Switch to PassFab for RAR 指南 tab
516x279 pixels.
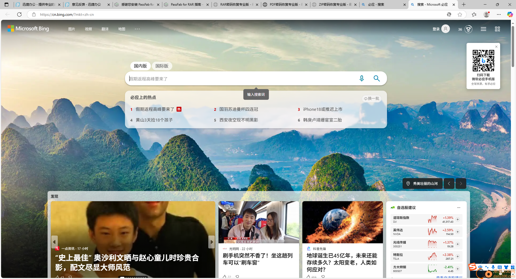[x=186, y=5]
